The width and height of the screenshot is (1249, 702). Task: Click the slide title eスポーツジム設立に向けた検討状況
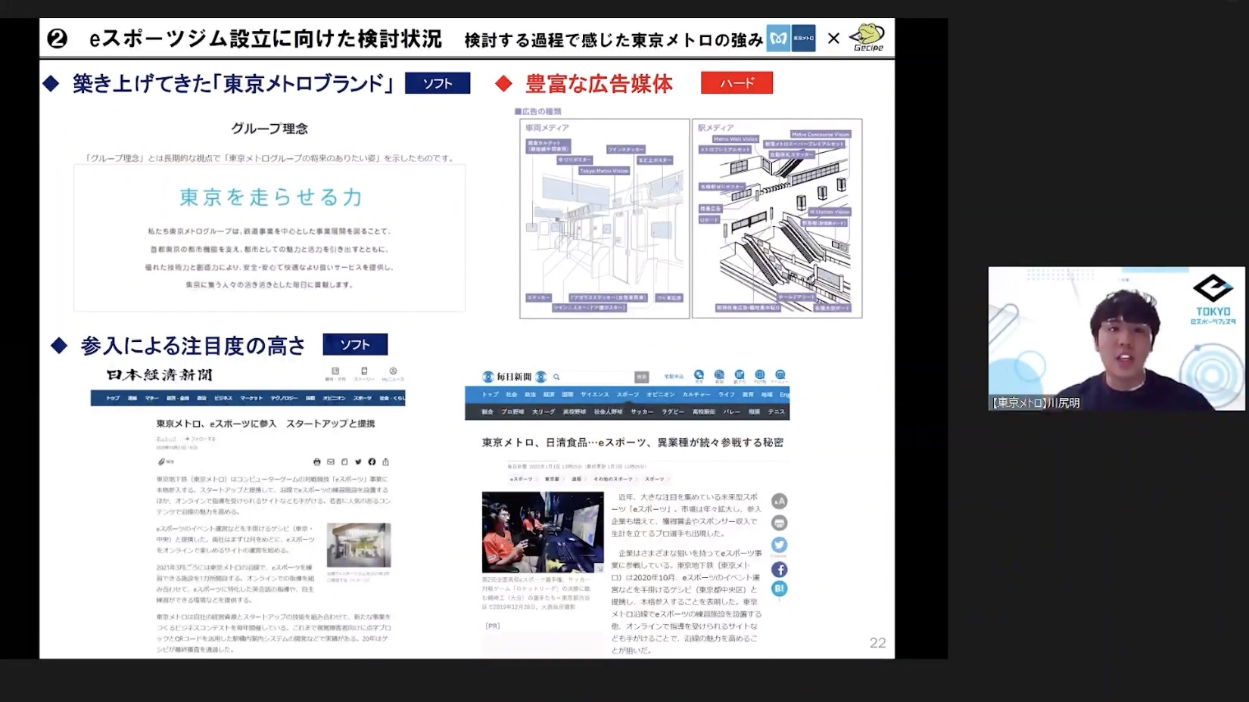pyautogui.click(x=266, y=39)
